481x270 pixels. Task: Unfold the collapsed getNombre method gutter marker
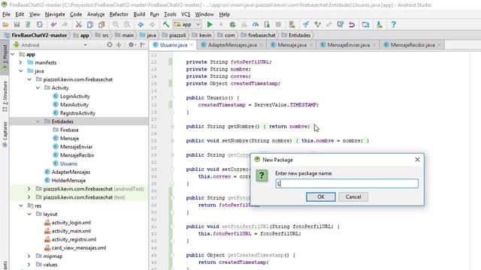(x=172, y=127)
